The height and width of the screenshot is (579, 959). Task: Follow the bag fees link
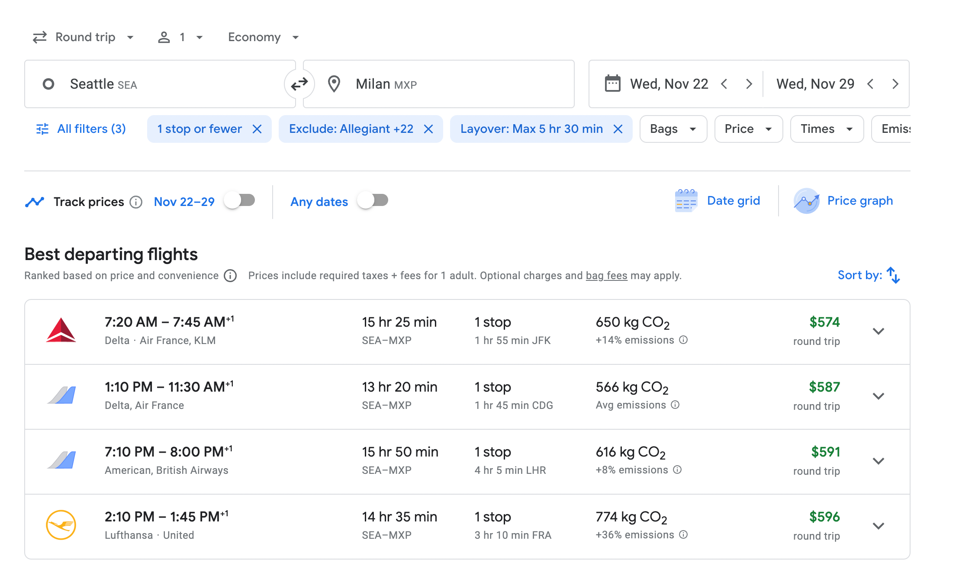tap(606, 276)
